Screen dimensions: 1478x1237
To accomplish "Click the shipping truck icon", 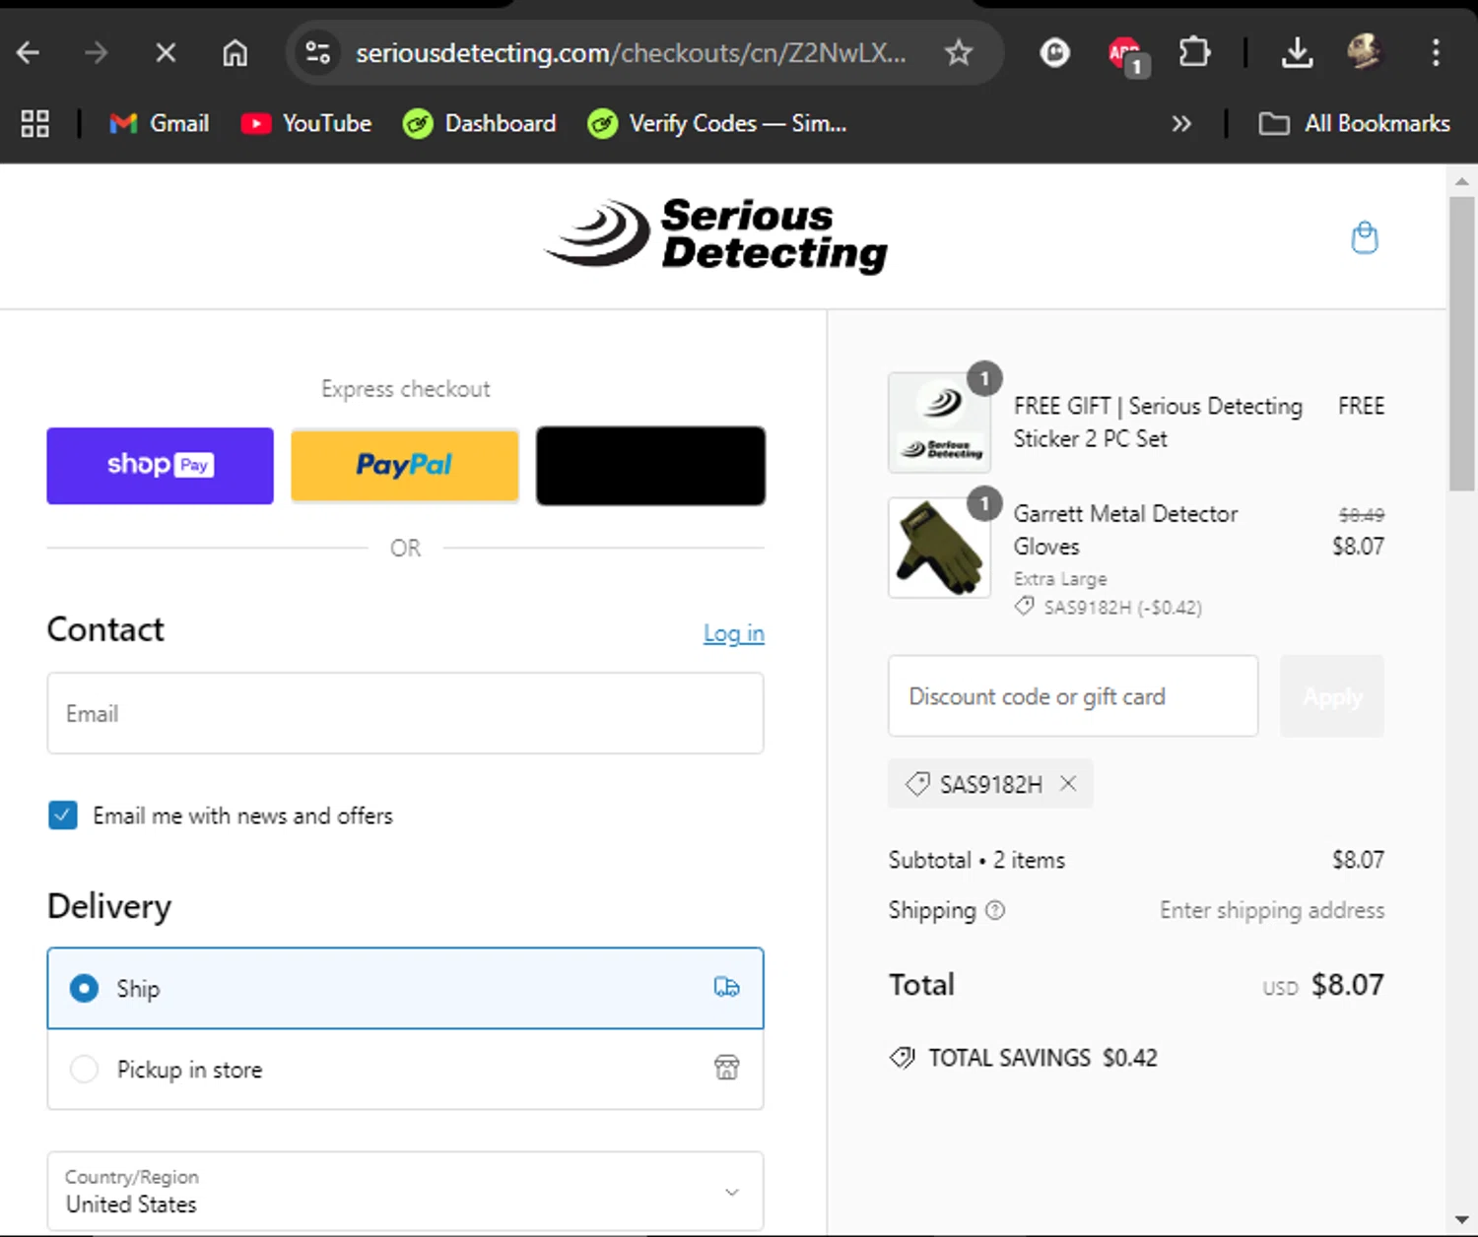I will click(x=727, y=988).
